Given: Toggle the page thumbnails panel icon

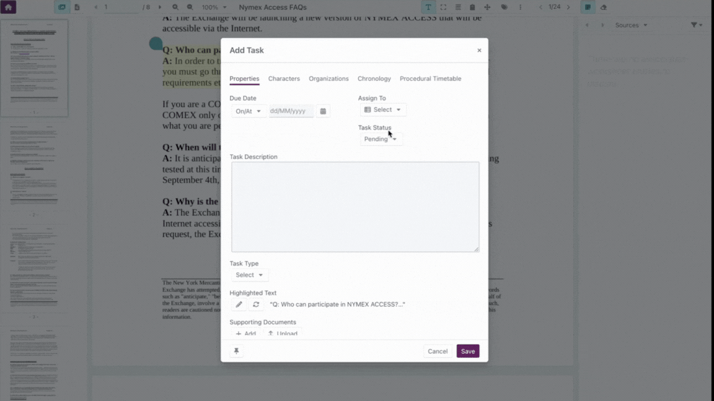Looking at the screenshot, I should (62, 7).
